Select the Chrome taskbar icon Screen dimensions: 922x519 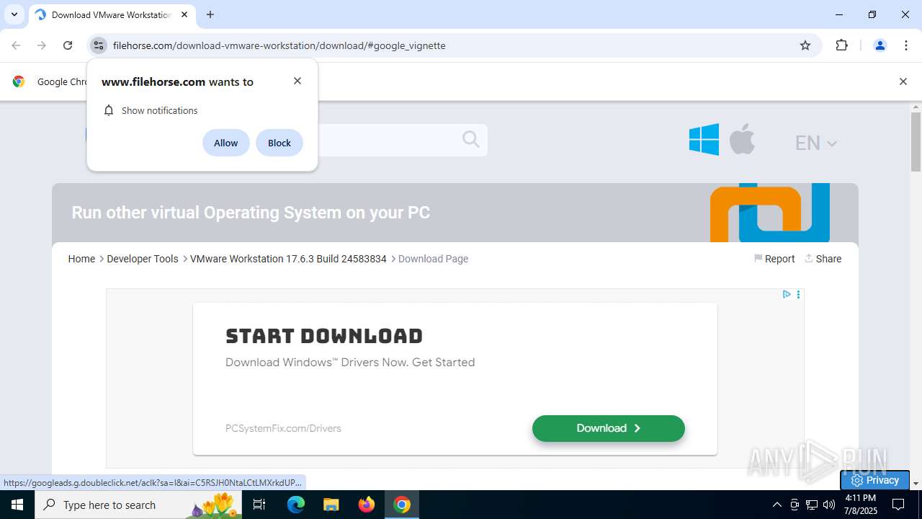tap(402, 505)
